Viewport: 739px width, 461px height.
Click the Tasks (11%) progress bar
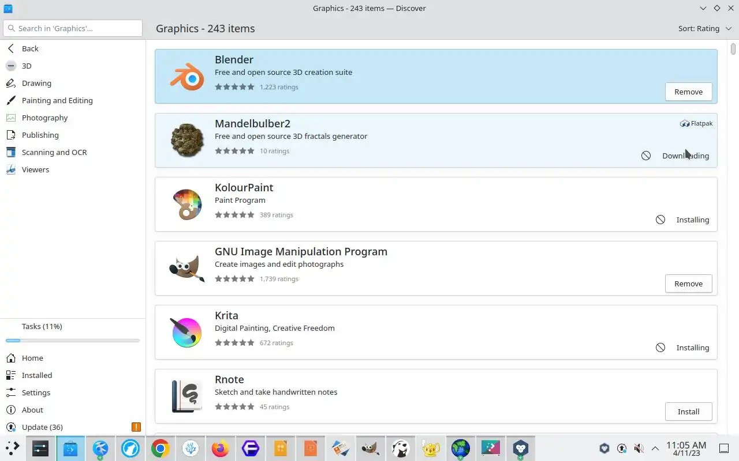click(73, 341)
